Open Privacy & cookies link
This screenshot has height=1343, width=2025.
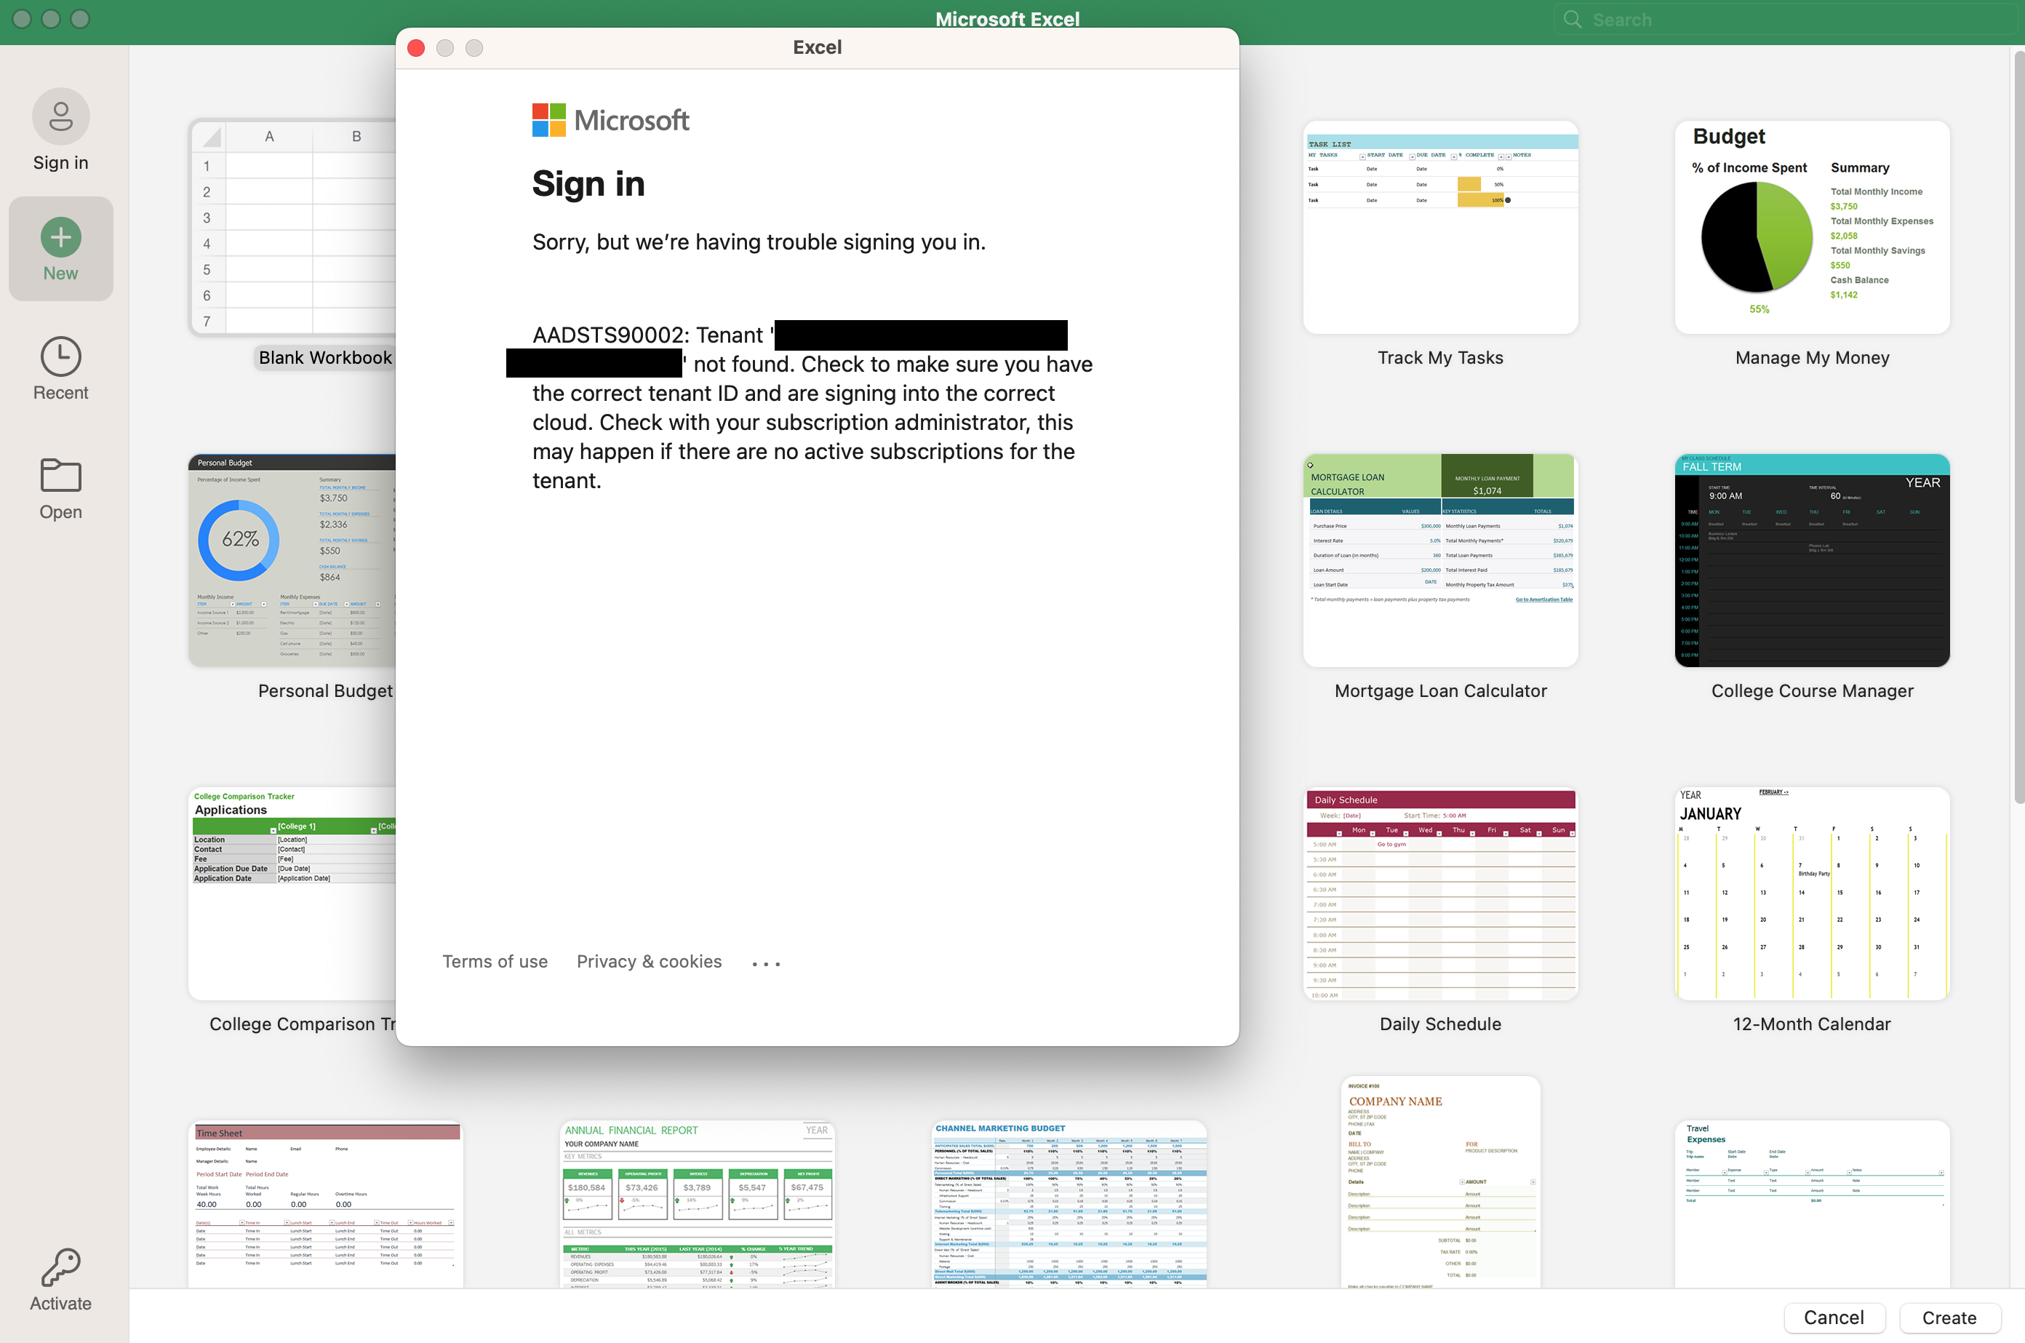coord(649,962)
